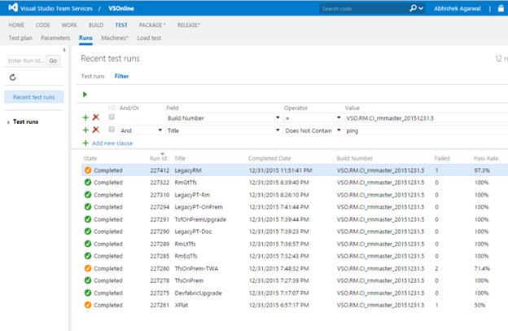508x331 pixels.
Task: Click the Search code box
Action: [x=363, y=8]
